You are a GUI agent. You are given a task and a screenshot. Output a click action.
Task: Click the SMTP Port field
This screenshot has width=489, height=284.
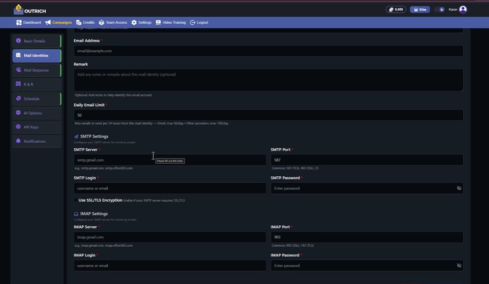(x=367, y=160)
